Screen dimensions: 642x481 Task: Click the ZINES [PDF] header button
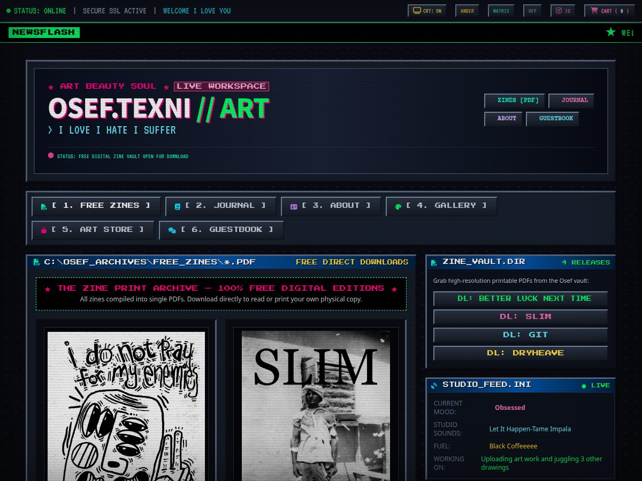[x=514, y=100]
